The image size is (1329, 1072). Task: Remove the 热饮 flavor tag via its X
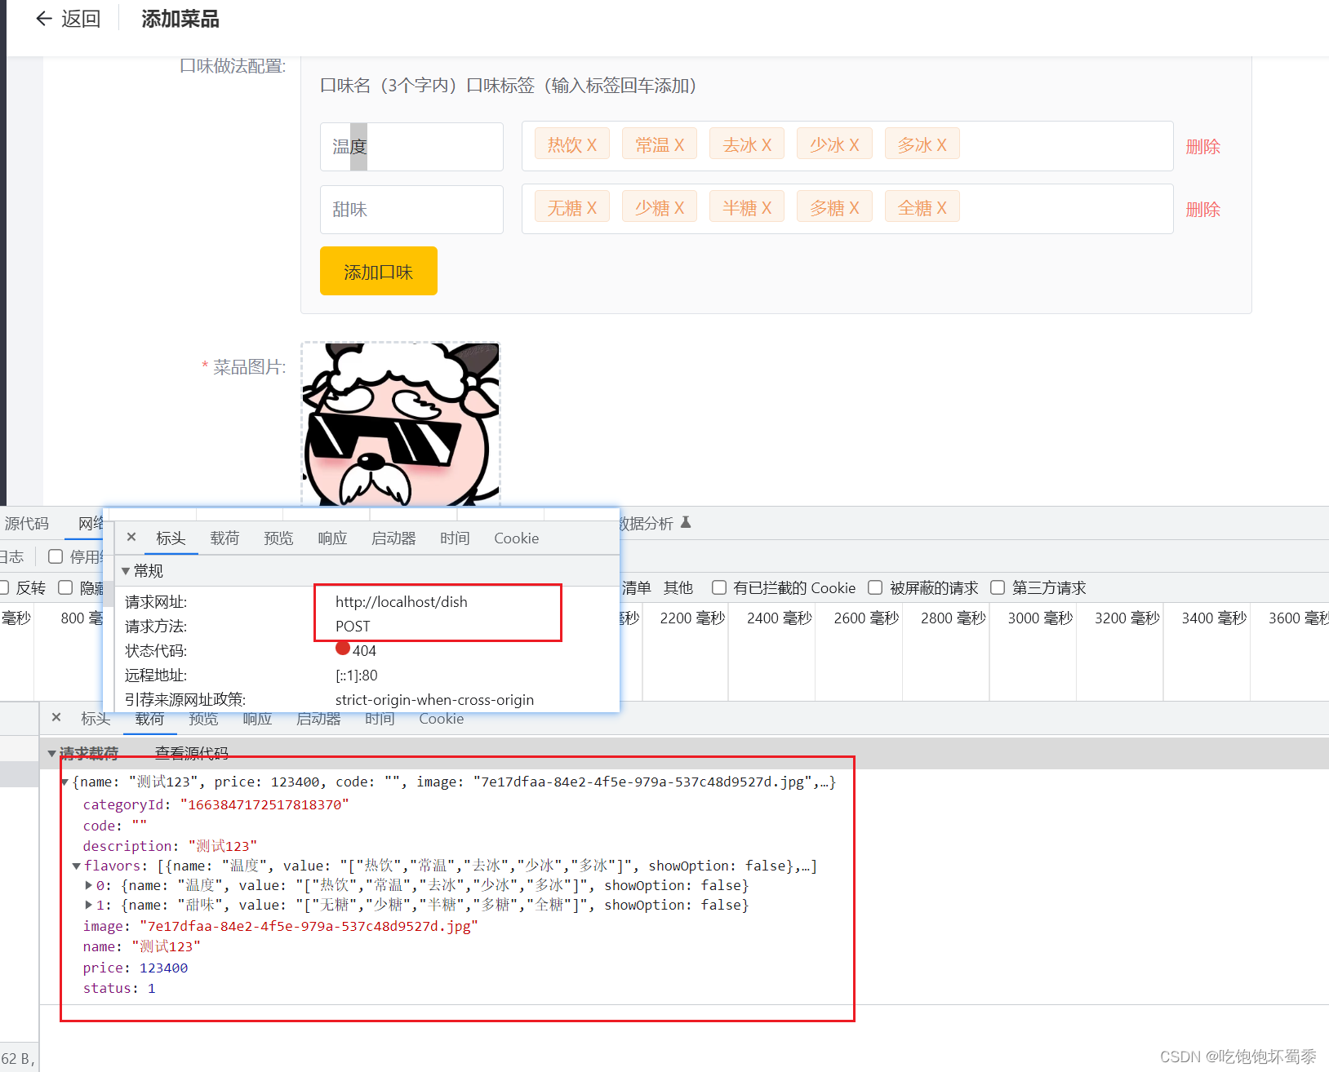(x=592, y=144)
